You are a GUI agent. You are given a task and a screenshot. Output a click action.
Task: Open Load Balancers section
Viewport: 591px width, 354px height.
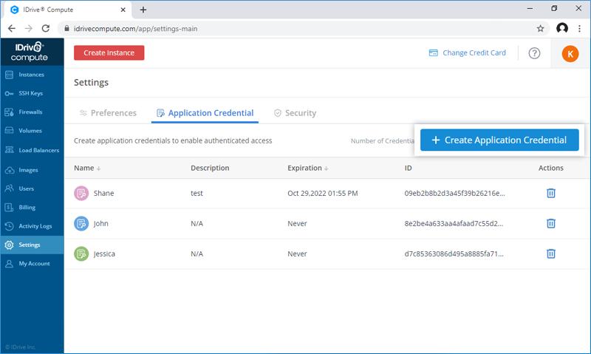[x=32, y=150]
